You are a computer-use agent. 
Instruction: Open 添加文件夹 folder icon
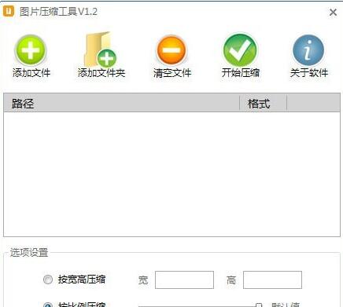[101, 49]
